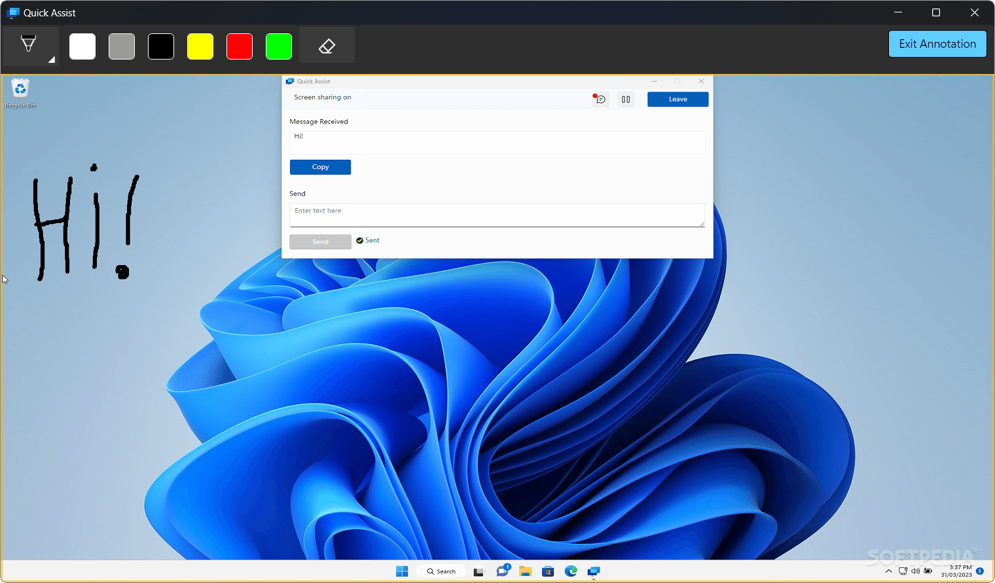This screenshot has height=583, width=995.
Task: Choose the gray ink color
Action: tap(122, 46)
